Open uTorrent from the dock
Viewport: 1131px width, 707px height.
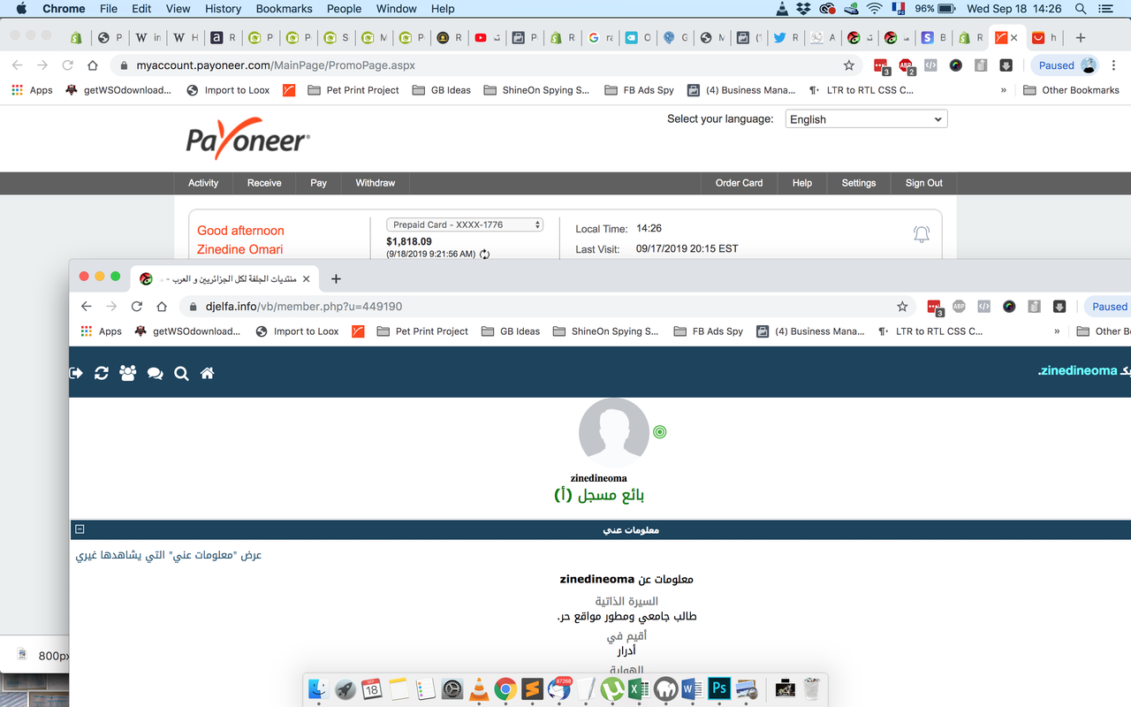coord(612,688)
